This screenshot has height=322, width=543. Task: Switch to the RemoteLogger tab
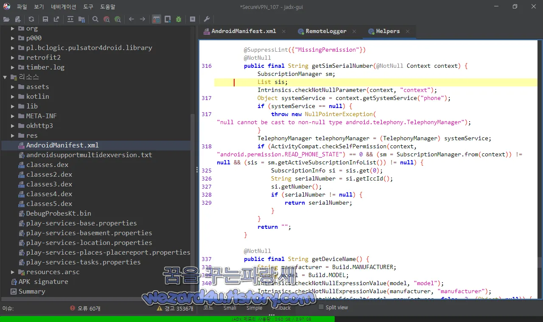(326, 31)
